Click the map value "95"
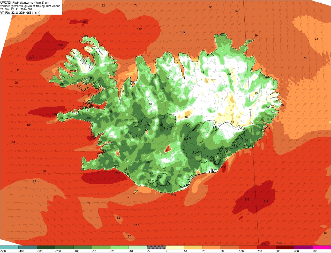The width and height of the screenshot is (331, 253). pos(211,7)
